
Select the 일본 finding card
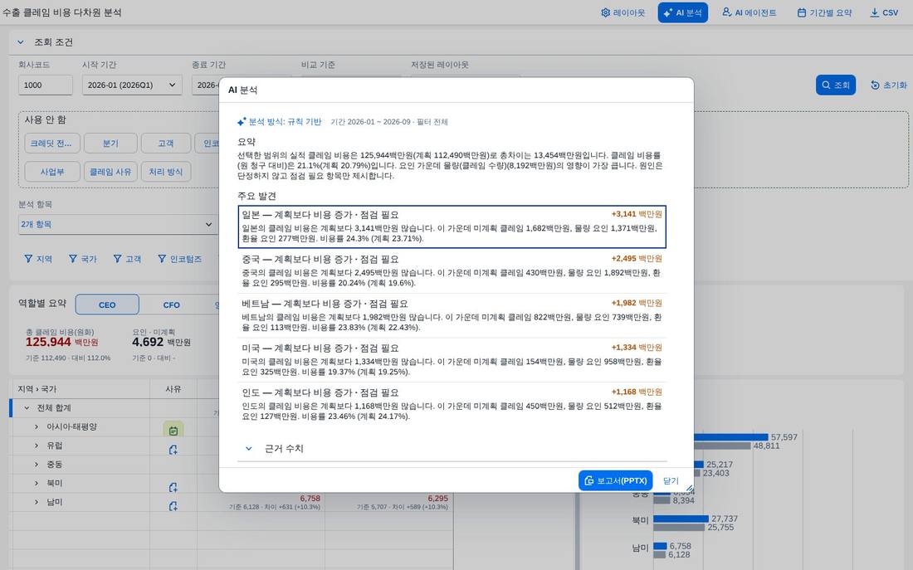[x=452, y=227]
